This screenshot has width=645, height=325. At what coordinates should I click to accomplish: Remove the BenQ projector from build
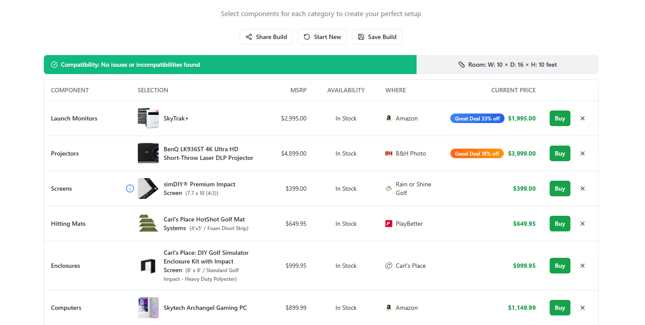[583, 153]
